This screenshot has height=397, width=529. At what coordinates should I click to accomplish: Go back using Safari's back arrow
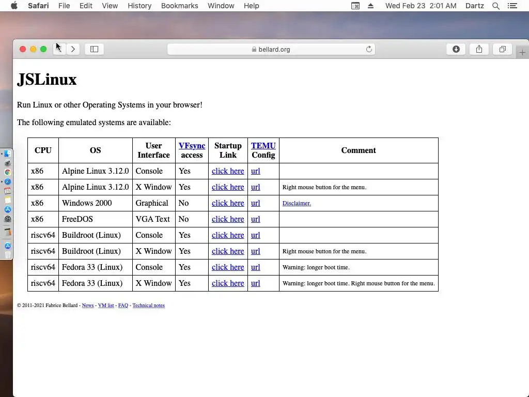tap(59, 49)
